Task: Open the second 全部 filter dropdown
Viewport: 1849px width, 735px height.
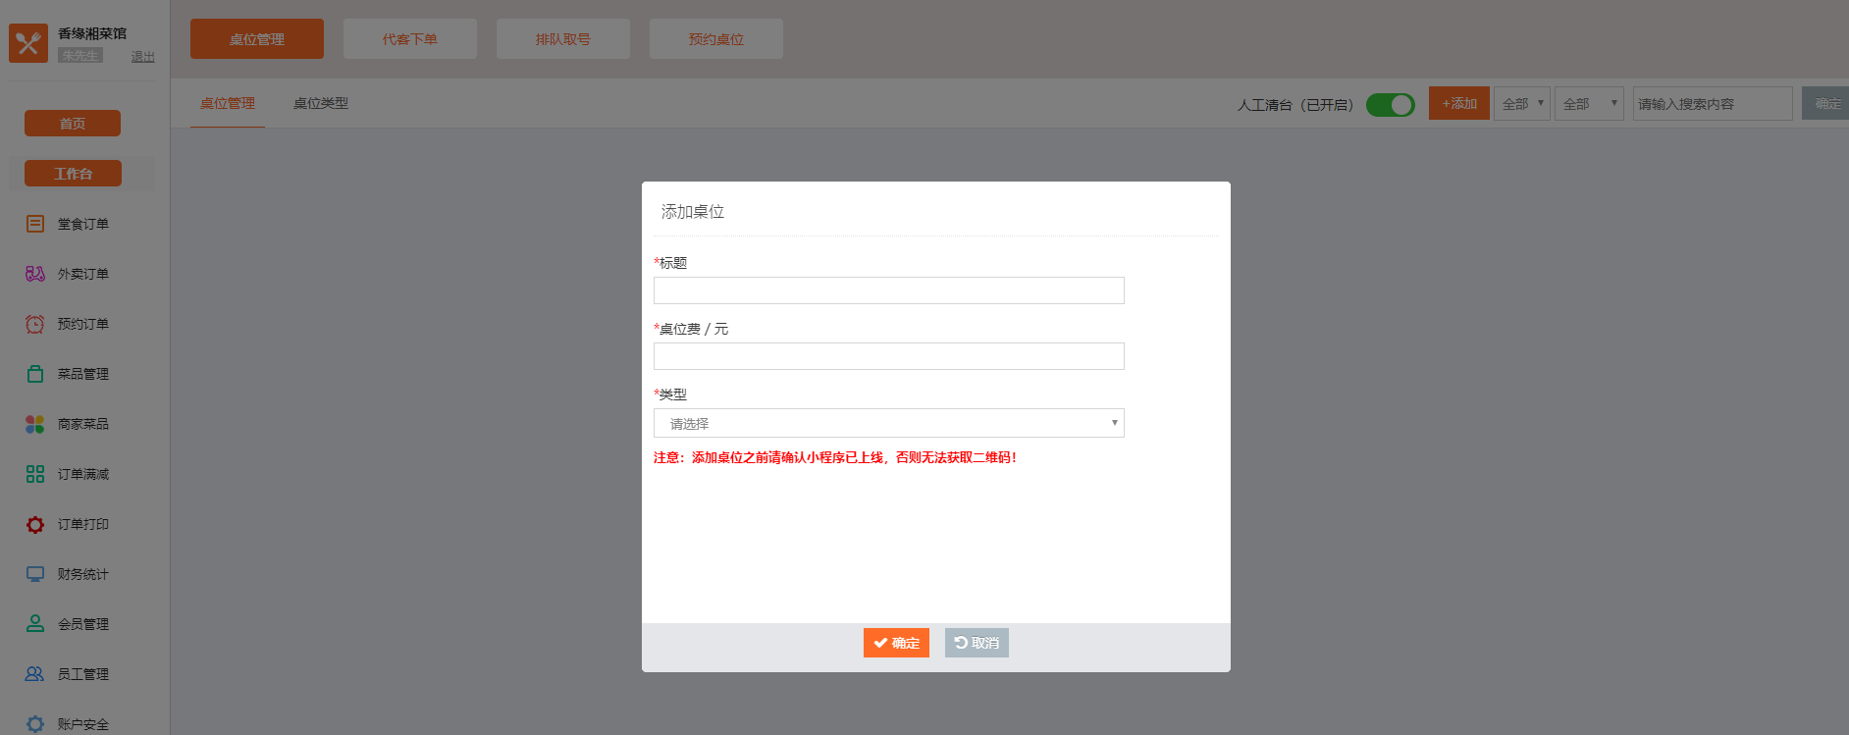Action: (1588, 104)
